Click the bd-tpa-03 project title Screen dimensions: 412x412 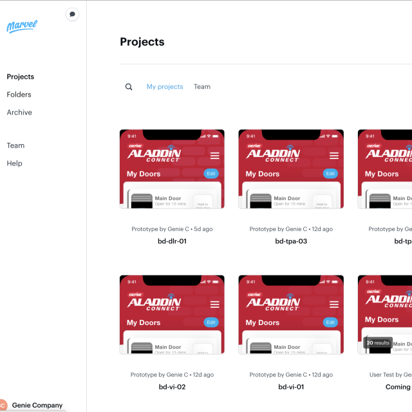click(x=291, y=241)
